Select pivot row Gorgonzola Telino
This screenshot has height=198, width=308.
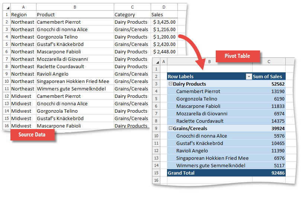pyautogui.click(x=210, y=99)
